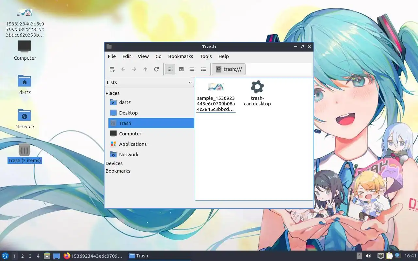Select Computer in the Places list
The image size is (418, 261).
click(x=151, y=134)
